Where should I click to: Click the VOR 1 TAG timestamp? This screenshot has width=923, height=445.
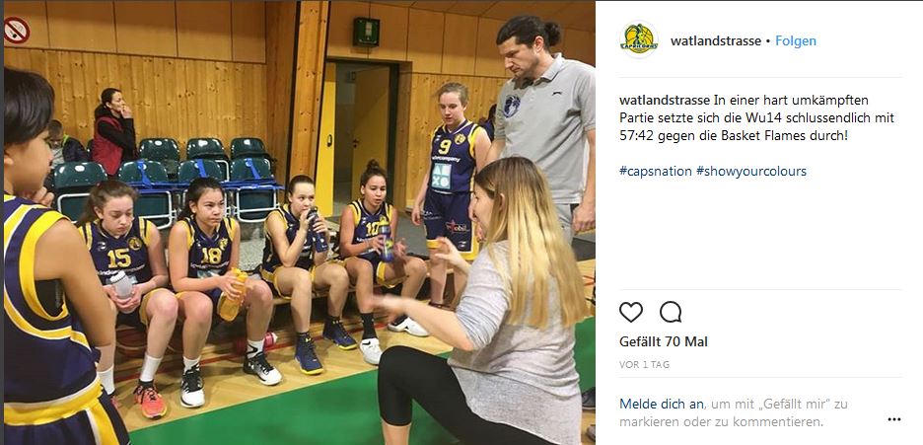point(644,365)
